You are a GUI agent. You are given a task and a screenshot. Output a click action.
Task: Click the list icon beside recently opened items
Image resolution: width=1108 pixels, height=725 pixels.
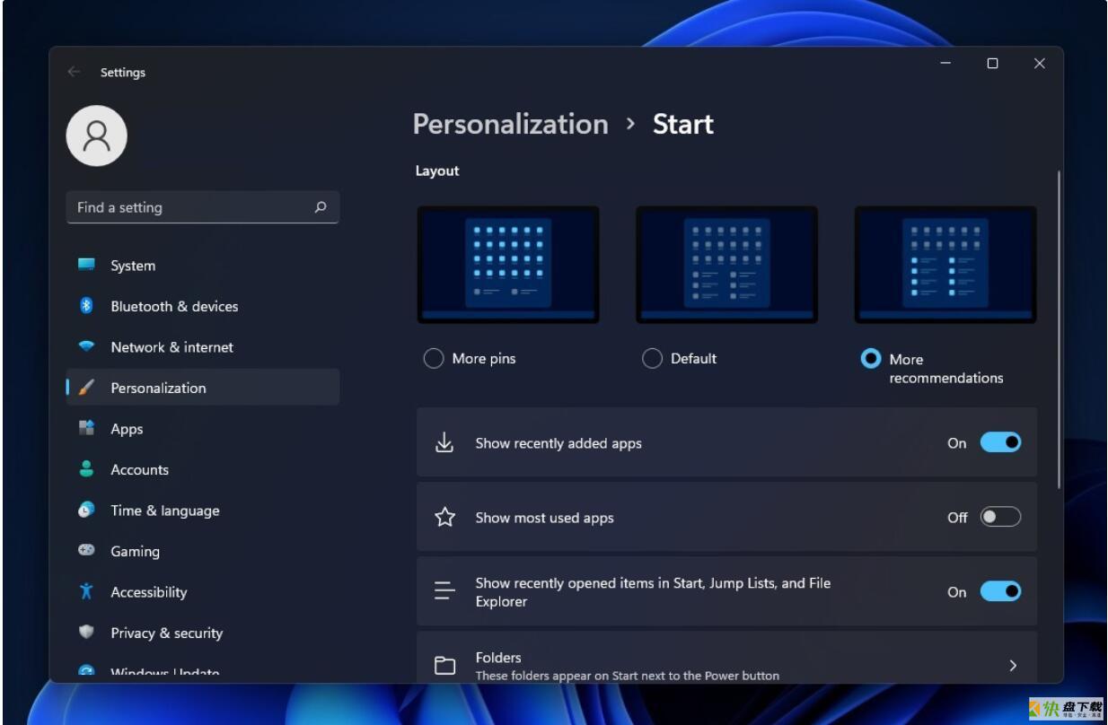(444, 591)
